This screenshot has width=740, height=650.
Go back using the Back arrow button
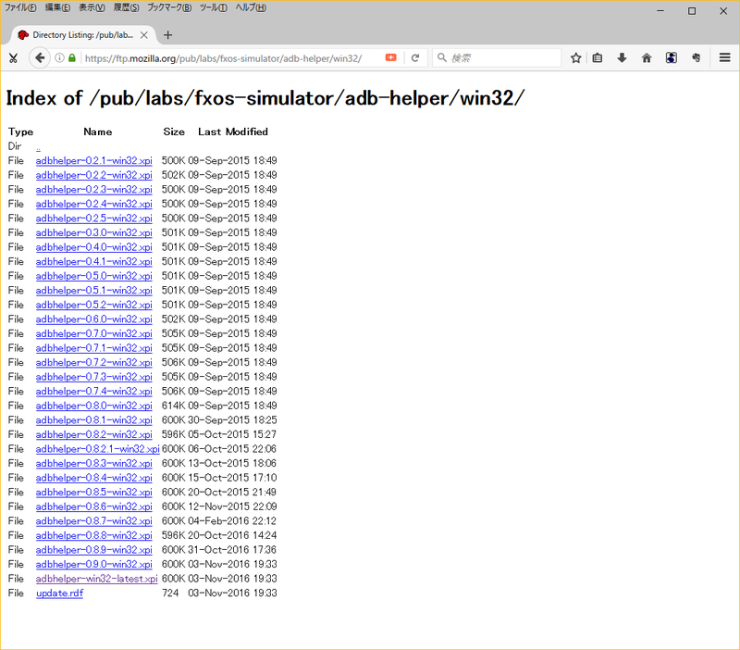point(40,58)
